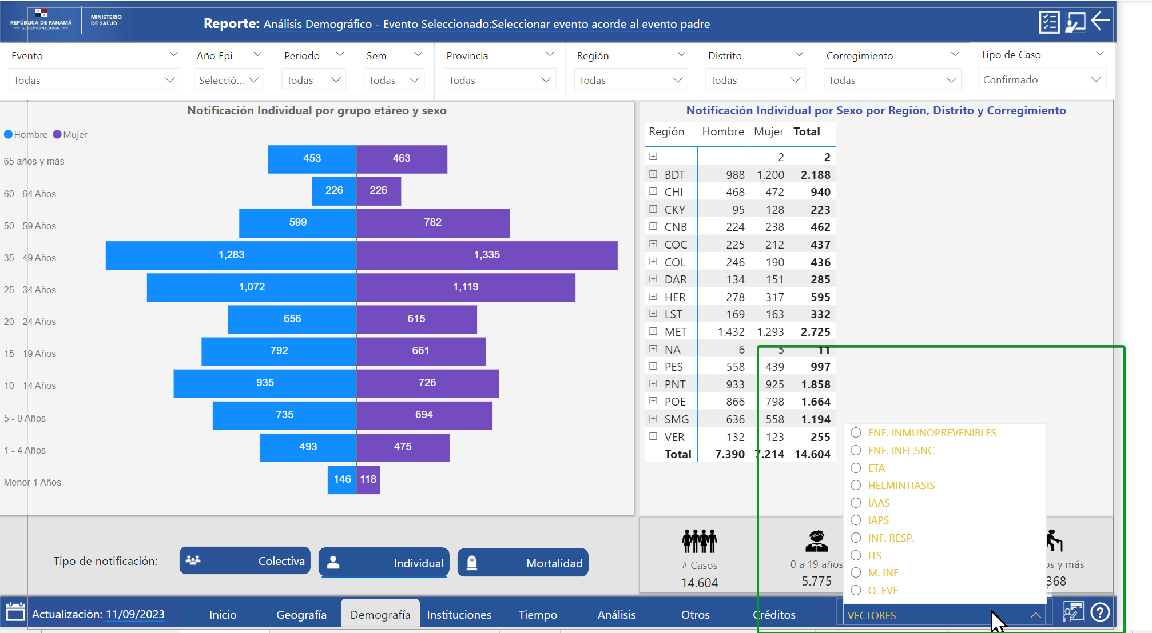Select the IAAS radio option

(856, 503)
